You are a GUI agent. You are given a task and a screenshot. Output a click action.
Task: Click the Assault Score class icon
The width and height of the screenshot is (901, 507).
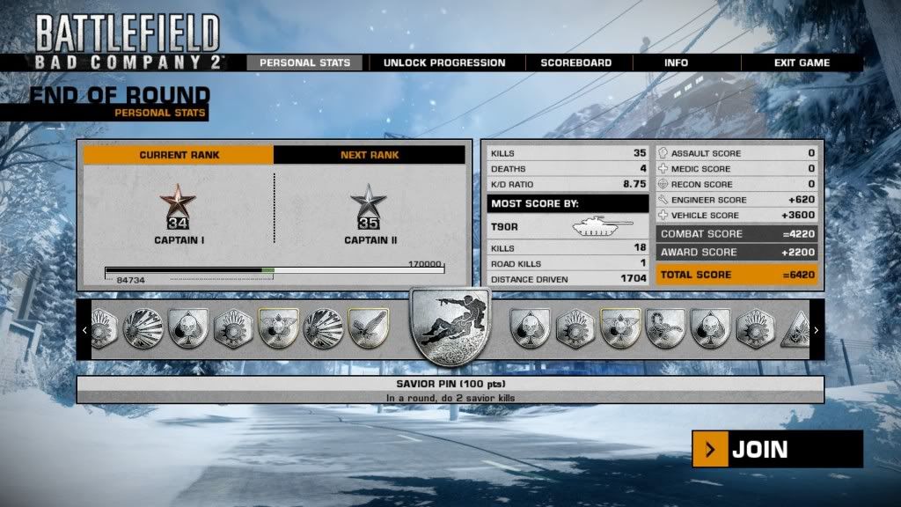[x=663, y=153]
